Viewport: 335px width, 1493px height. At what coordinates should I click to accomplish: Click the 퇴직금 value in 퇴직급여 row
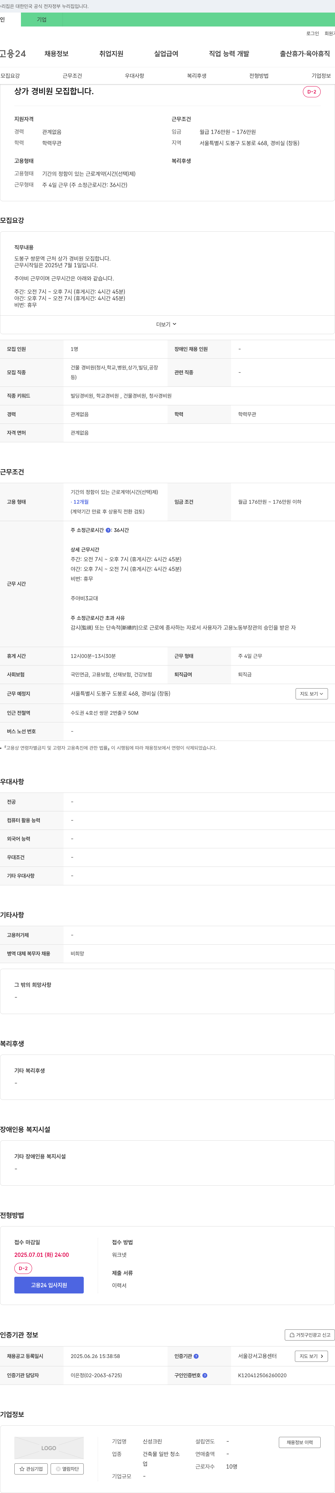pyautogui.click(x=245, y=675)
